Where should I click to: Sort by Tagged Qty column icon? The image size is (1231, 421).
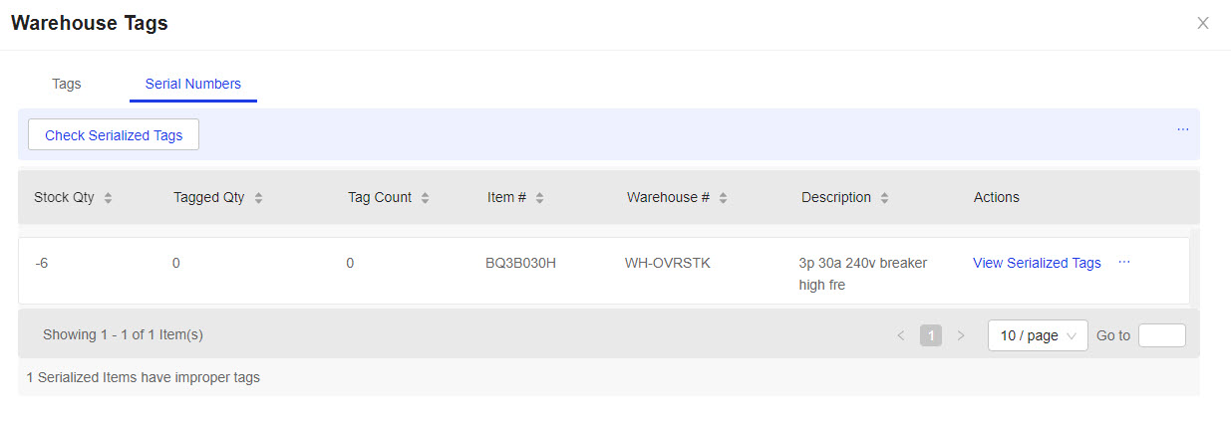258,198
